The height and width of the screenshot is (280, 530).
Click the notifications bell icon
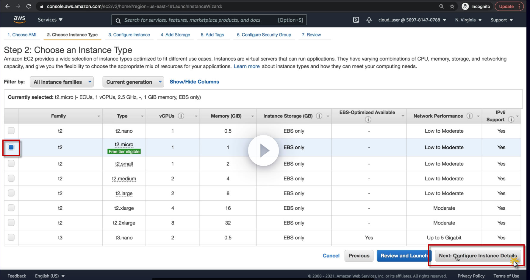coord(369,20)
